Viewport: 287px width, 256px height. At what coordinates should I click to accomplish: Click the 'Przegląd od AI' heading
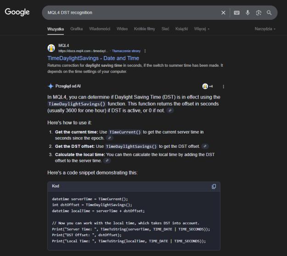coord(68,86)
